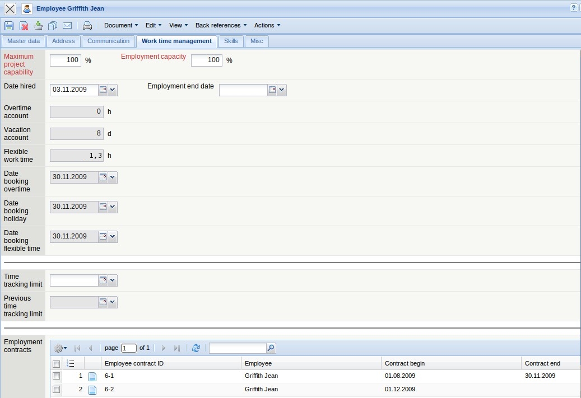581x398 pixels.
Task: Check the checkbox for contract row 6-1
Action: click(56, 376)
